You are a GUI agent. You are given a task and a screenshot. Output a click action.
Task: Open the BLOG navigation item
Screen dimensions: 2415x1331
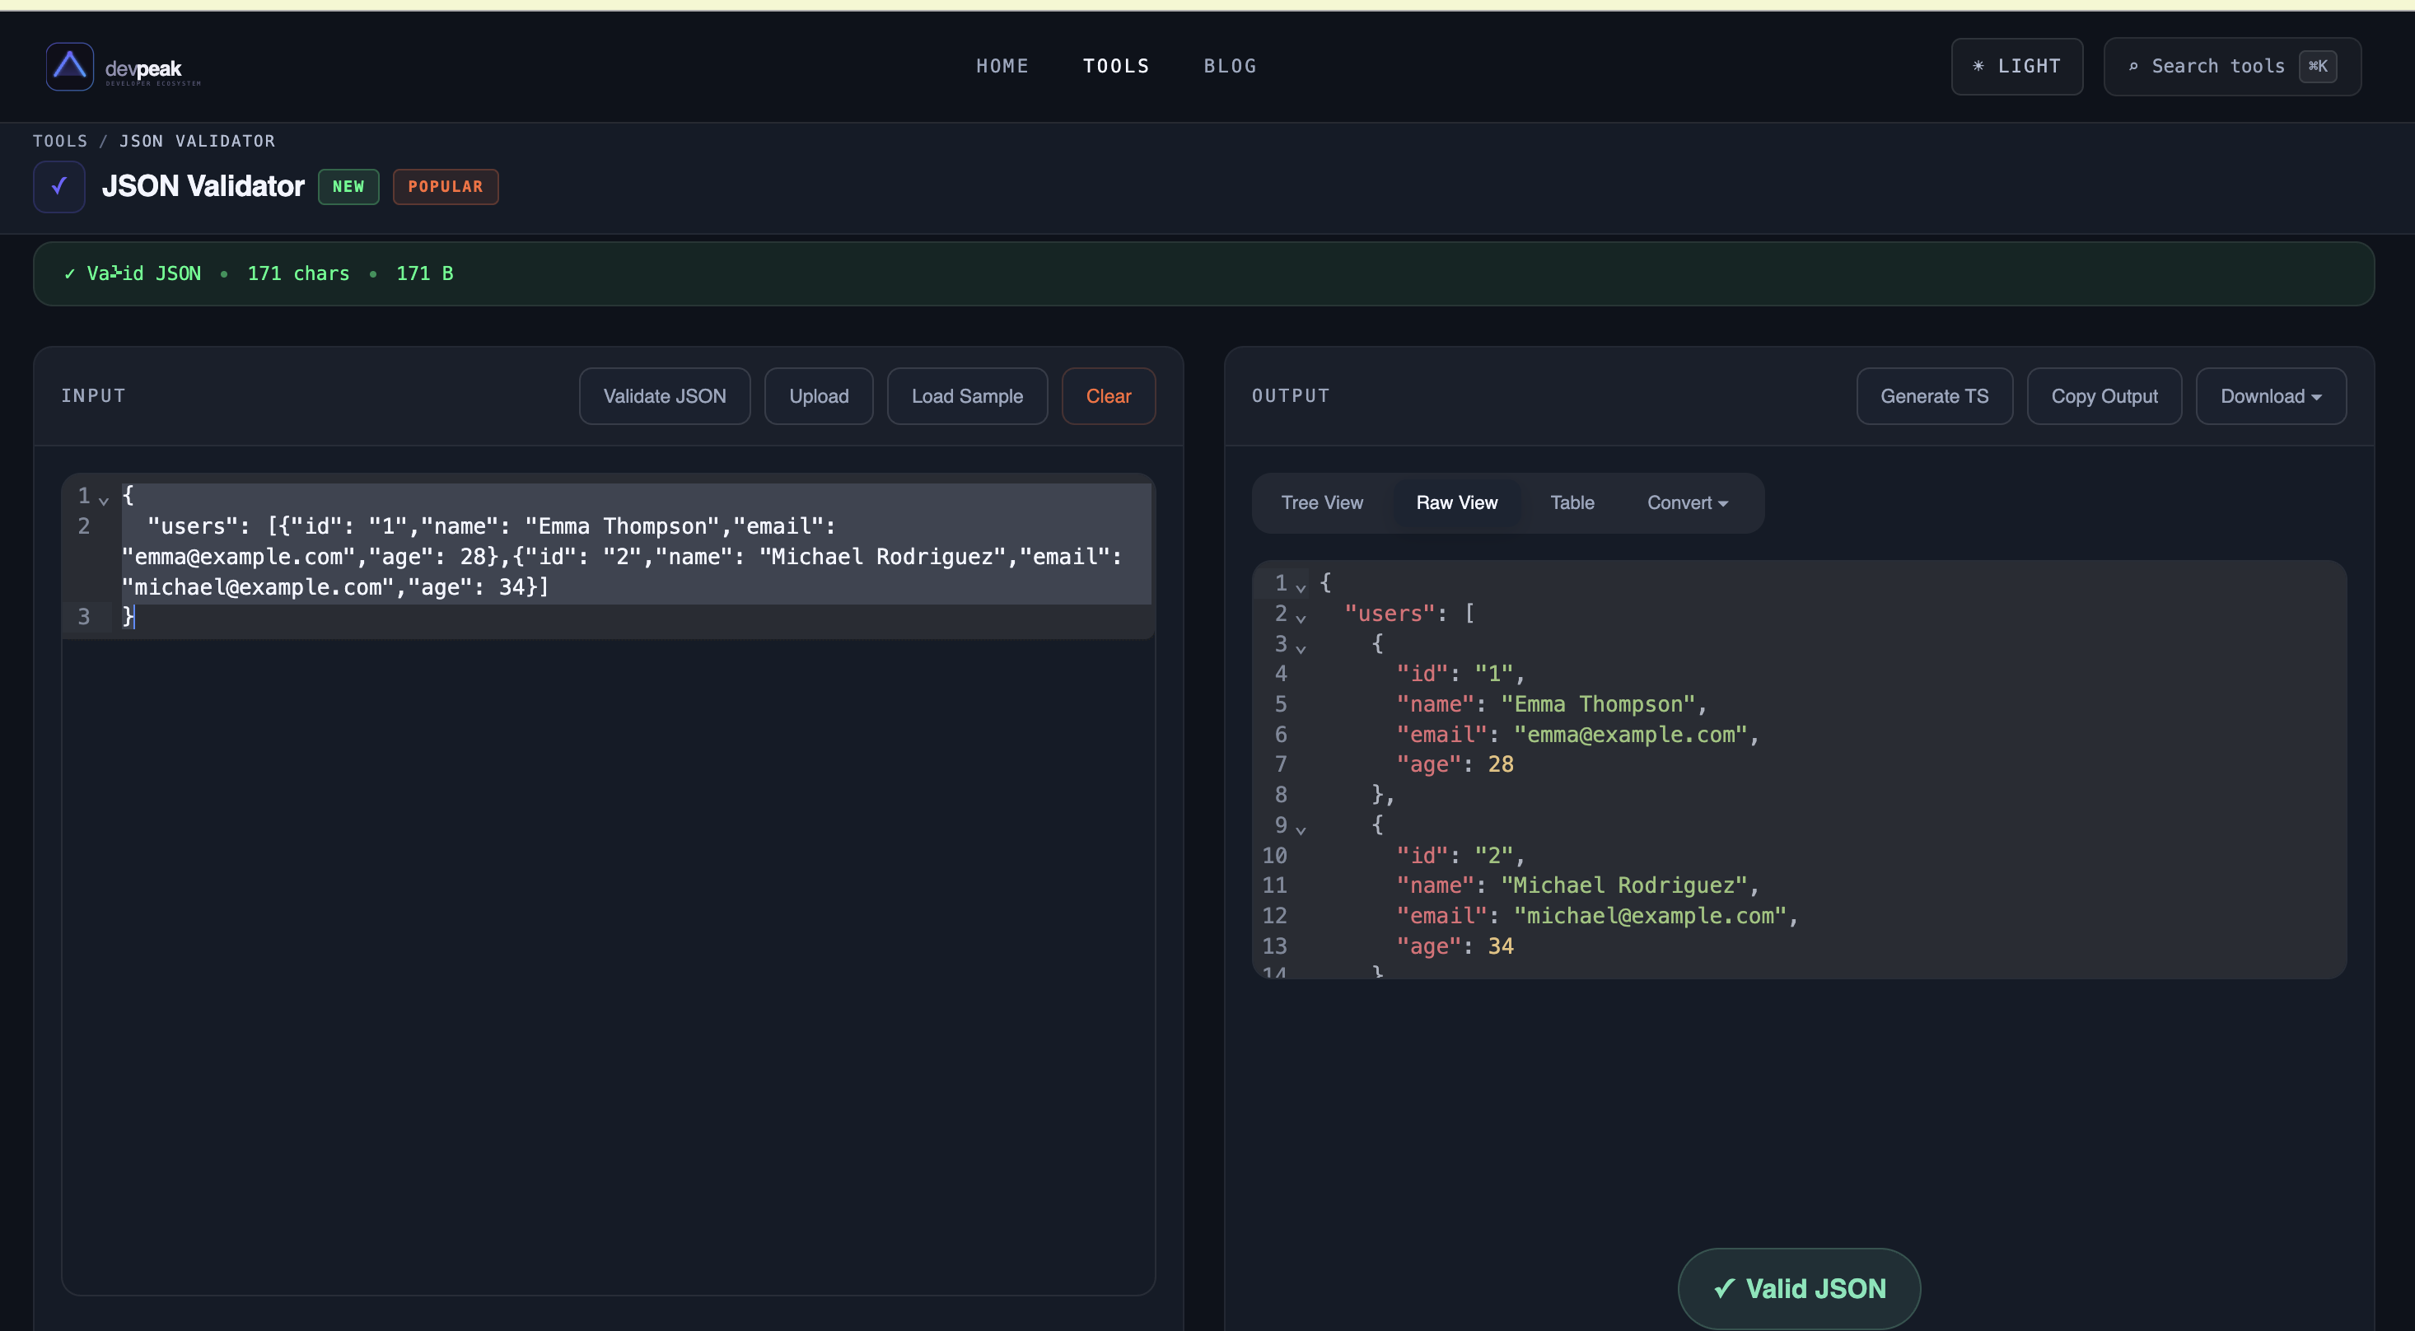pyautogui.click(x=1229, y=67)
